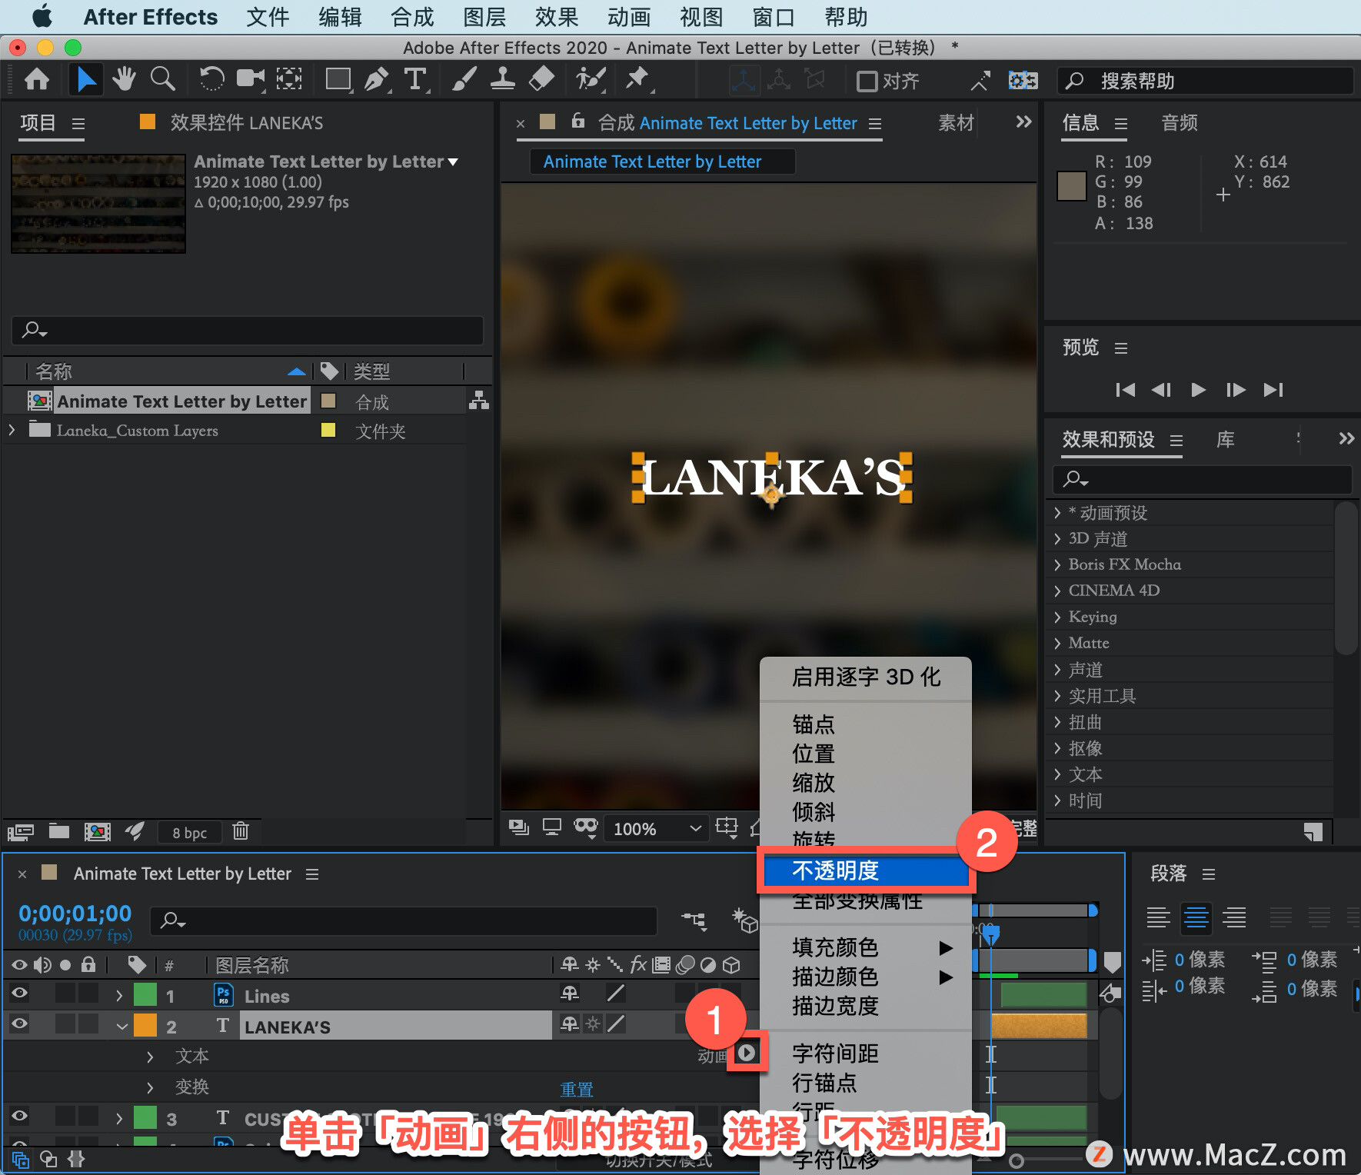Viewport: 1361px width, 1175px height.
Task: Select the Clone Stamp tool
Action: pyautogui.click(x=502, y=79)
